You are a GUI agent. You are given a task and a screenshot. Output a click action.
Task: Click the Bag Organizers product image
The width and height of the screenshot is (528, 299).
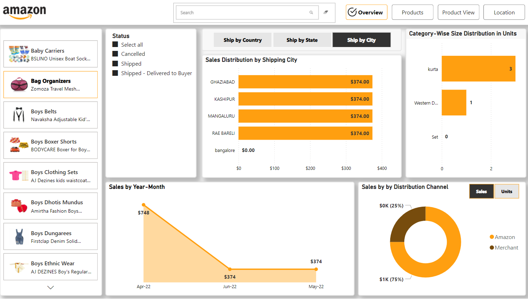click(19, 85)
